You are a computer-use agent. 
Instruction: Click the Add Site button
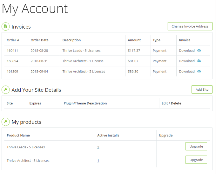(202, 89)
